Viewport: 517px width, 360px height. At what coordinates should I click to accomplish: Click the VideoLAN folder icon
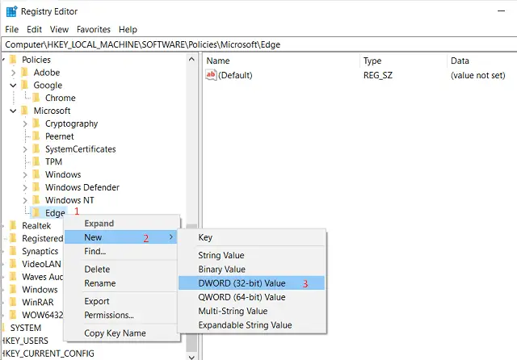tap(13, 264)
